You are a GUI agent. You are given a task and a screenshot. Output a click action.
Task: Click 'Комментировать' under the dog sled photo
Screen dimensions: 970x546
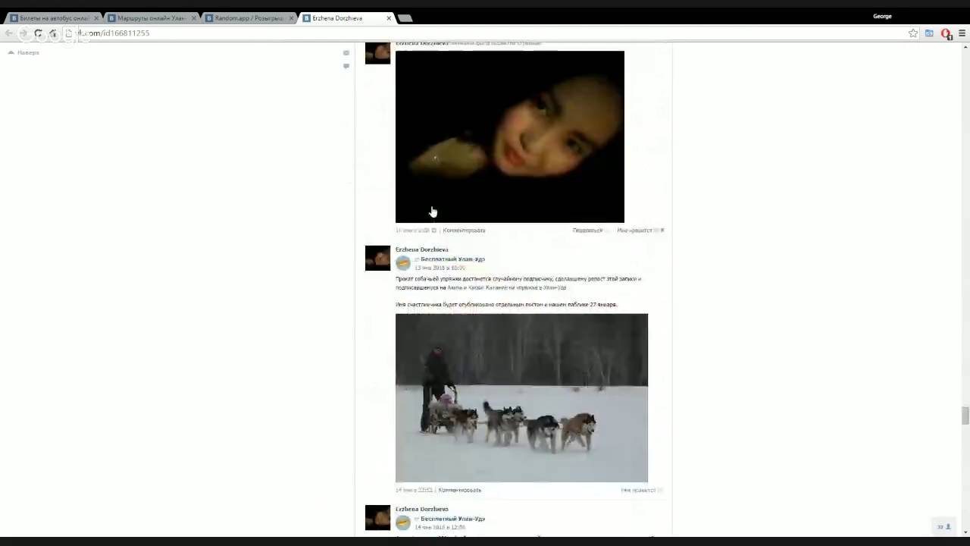click(x=459, y=490)
